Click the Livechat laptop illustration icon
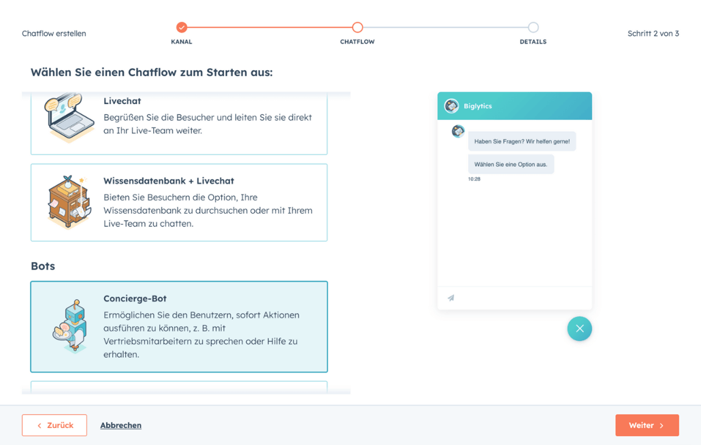This screenshot has height=445, width=701. click(x=69, y=118)
